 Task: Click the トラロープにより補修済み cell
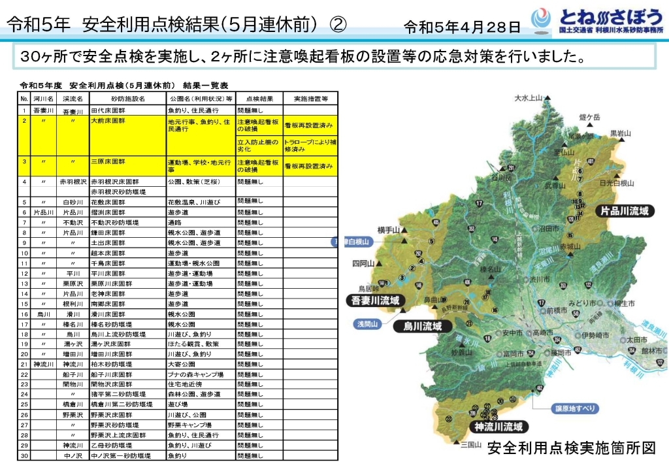pos(310,146)
